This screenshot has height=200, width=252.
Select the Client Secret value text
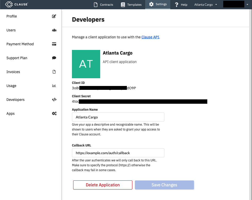(139, 101)
